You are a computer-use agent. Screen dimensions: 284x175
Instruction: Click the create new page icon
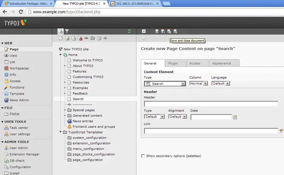click(61, 31)
